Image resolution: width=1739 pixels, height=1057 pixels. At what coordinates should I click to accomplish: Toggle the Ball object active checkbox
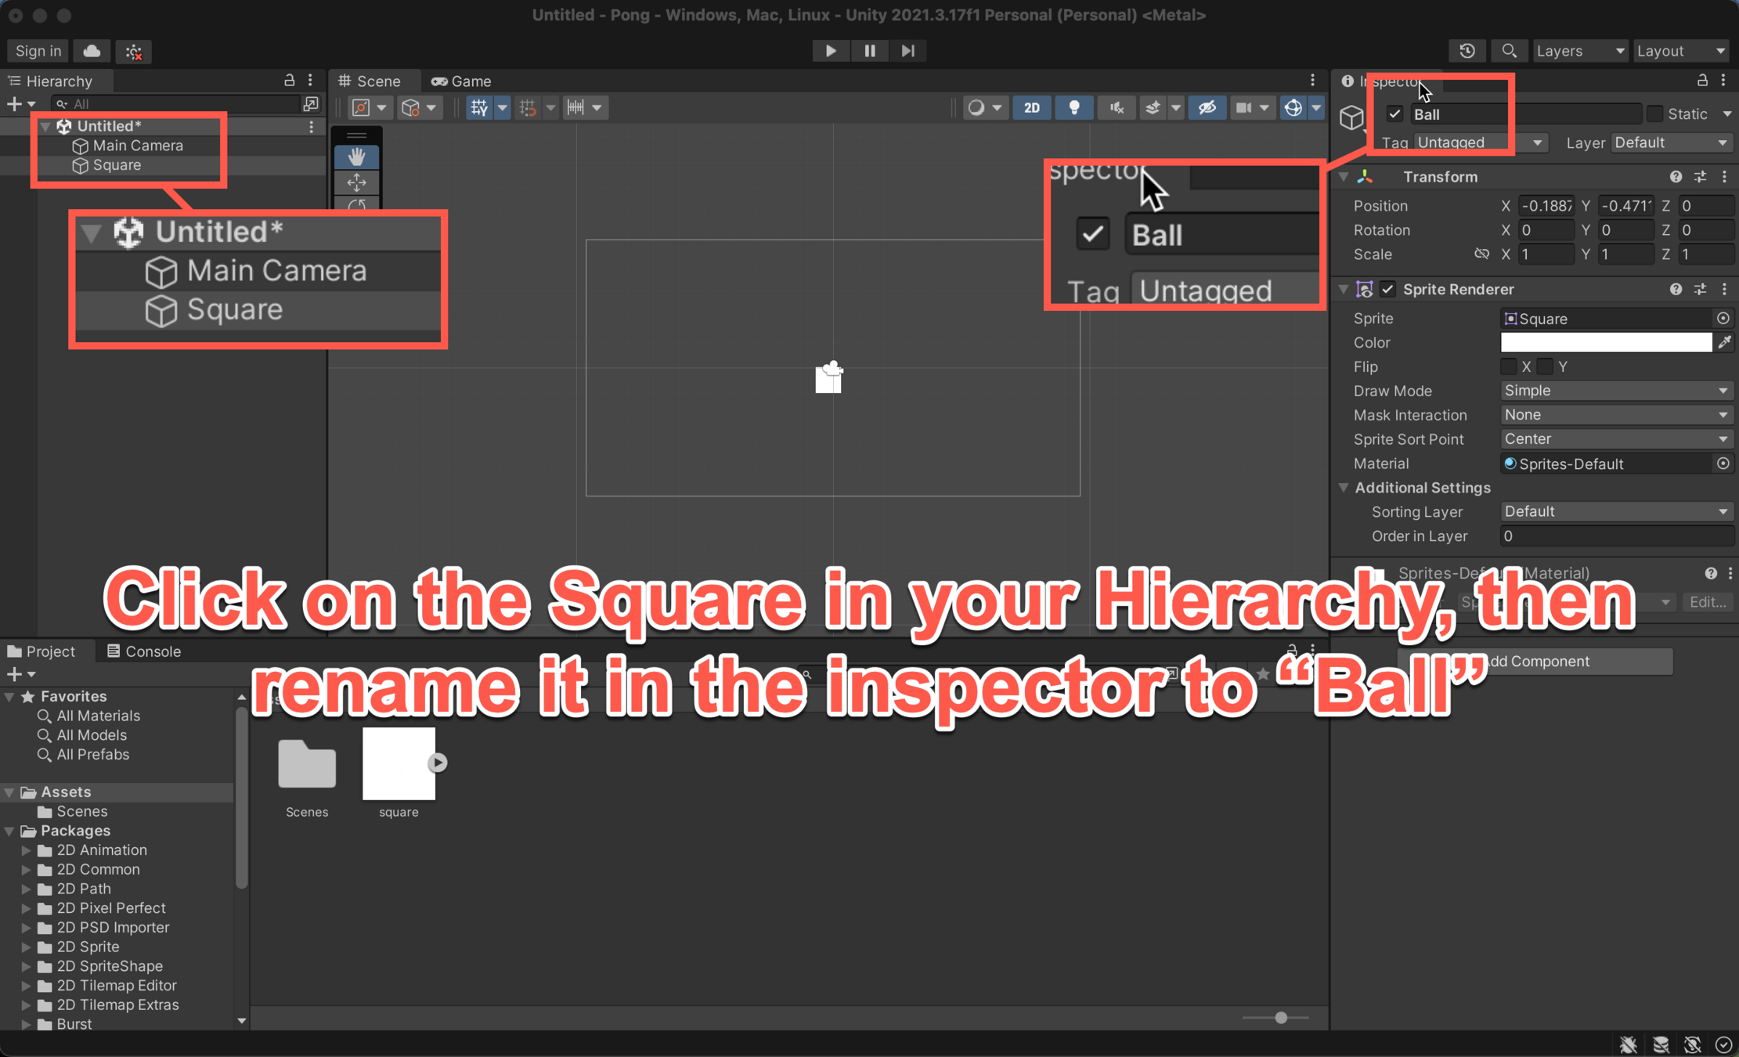click(x=1394, y=114)
